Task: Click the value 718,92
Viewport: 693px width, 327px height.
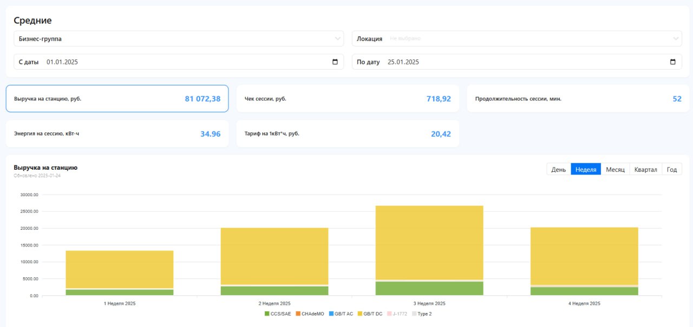Action: [439, 99]
